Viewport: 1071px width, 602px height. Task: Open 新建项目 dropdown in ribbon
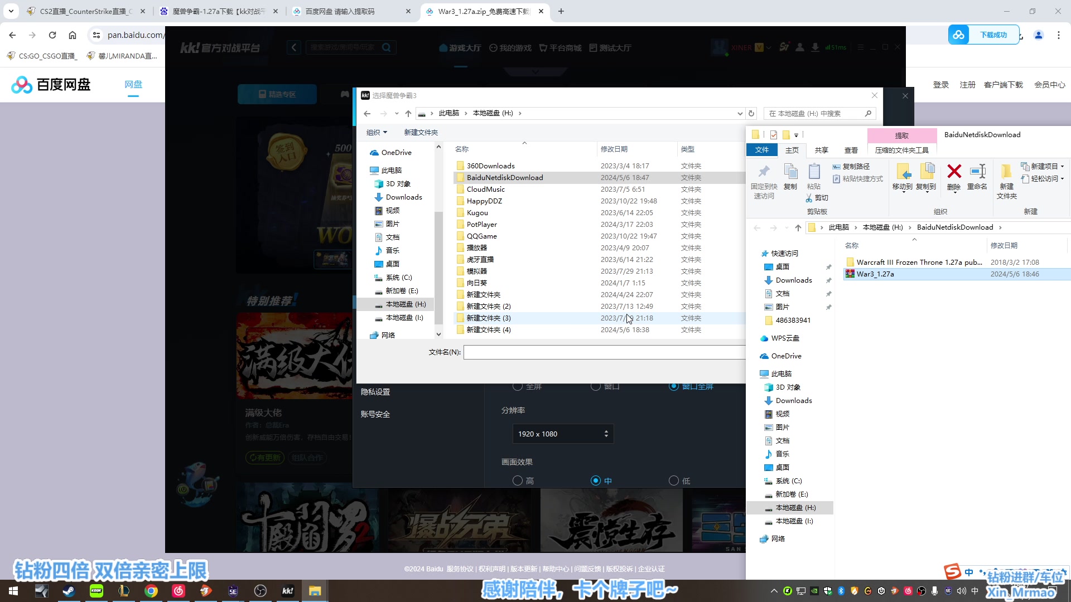point(1042,166)
